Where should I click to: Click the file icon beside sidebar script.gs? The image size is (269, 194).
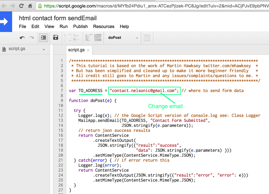point(4,49)
